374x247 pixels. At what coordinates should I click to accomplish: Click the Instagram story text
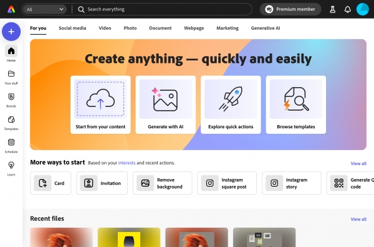click(297, 183)
